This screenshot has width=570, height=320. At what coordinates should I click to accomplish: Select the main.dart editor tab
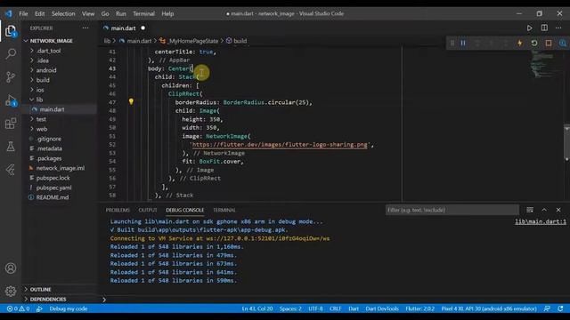(x=124, y=28)
